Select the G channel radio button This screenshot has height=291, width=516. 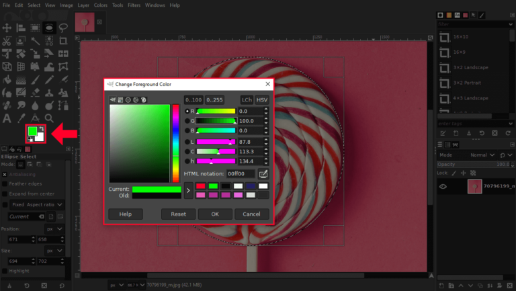(x=187, y=121)
